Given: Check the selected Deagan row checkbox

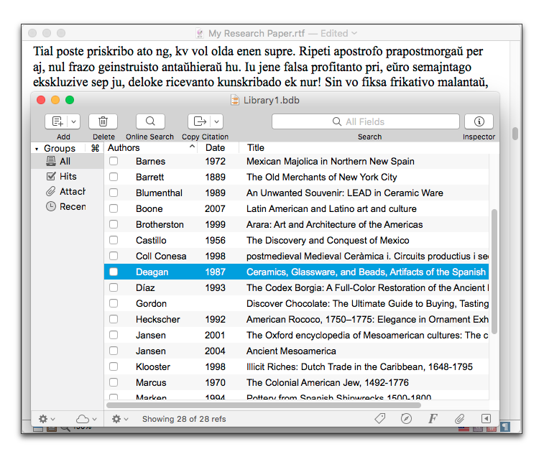Looking at the screenshot, I should 114,272.
